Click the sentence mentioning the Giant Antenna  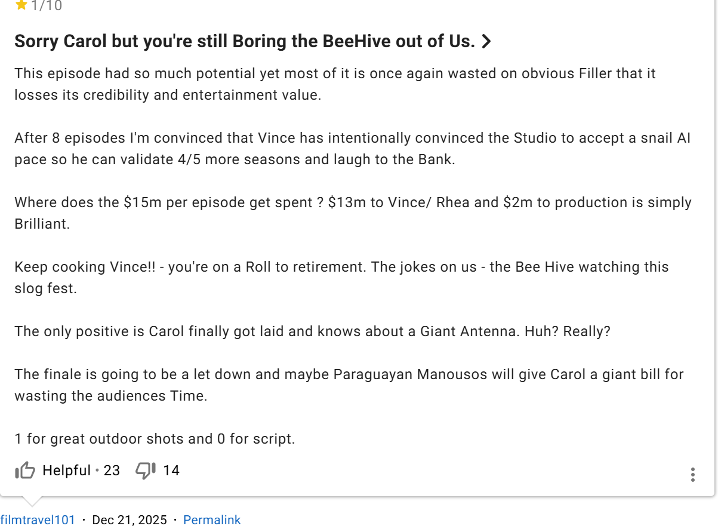312,331
